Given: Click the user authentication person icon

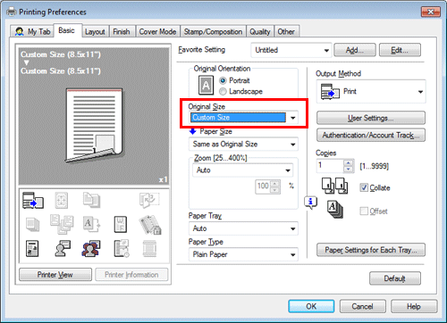Looking at the screenshot, I should click(63, 248).
